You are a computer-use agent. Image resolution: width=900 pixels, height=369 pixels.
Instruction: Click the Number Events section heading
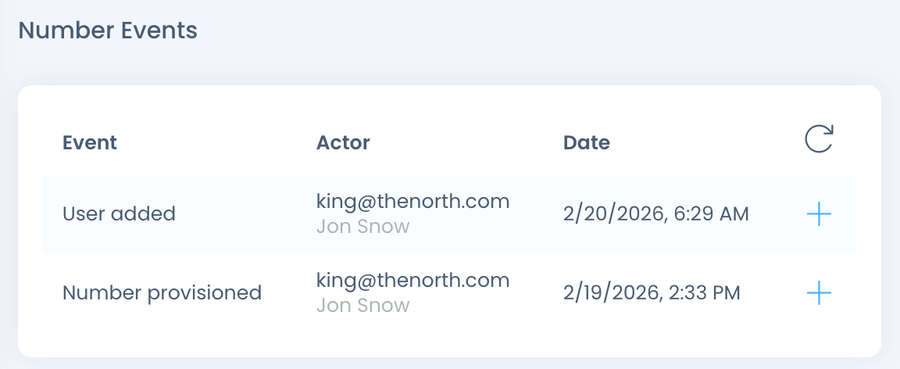tap(108, 31)
